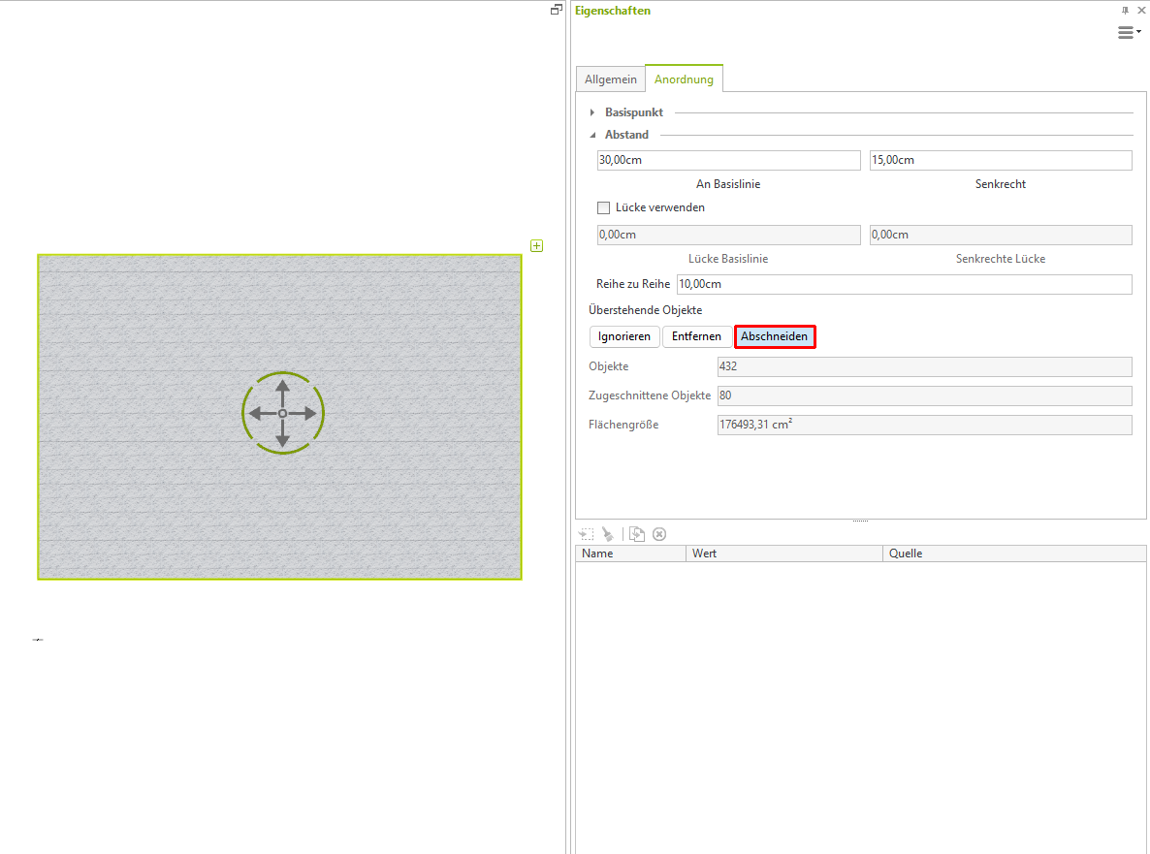Image resolution: width=1150 pixels, height=854 pixels.
Task: Click the paintbrush icon above the table
Action: 607,534
